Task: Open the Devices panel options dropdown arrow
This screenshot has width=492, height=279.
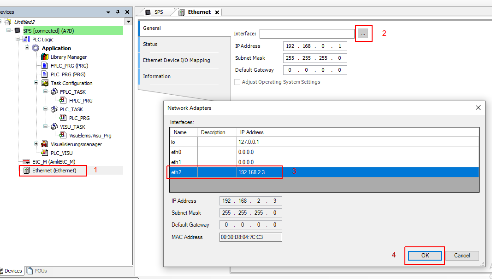Action: [x=108, y=12]
